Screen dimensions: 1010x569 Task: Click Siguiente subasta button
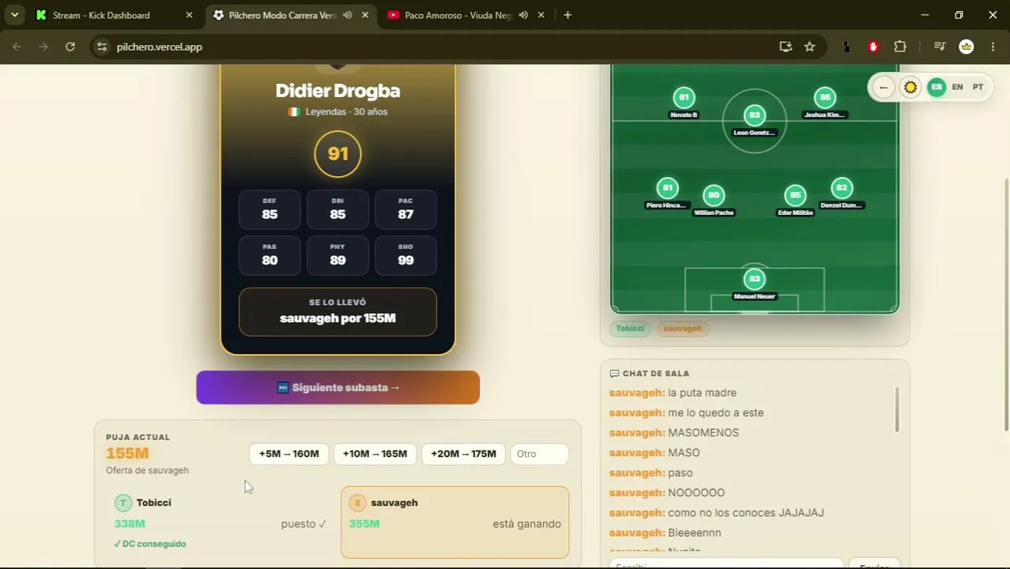pos(337,387)
